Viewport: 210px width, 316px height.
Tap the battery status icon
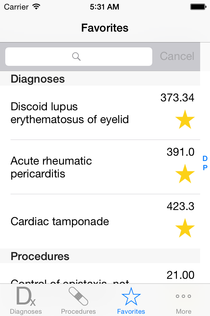coord(198,7)
